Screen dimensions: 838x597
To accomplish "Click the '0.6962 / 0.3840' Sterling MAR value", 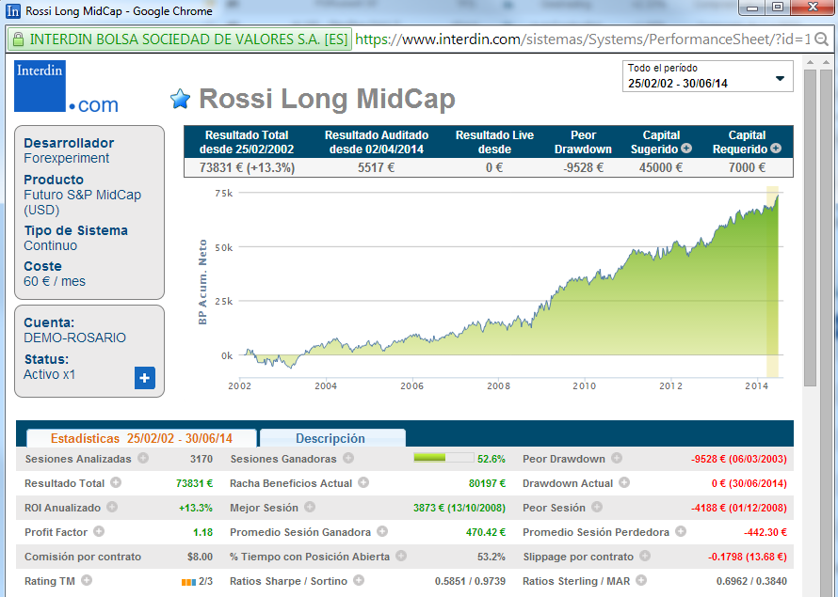I will click(x=751, y=581).
